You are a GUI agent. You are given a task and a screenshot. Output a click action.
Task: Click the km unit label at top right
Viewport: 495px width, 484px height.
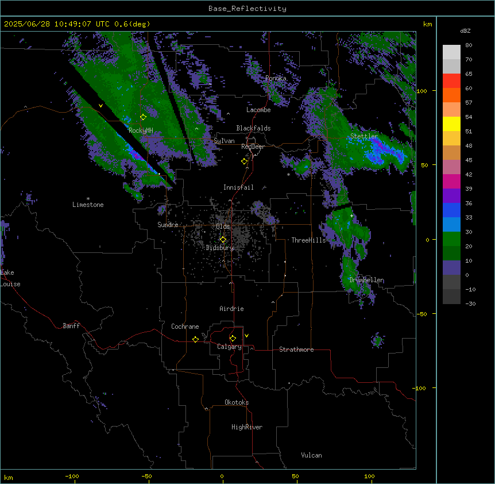(x=427, y=24)
